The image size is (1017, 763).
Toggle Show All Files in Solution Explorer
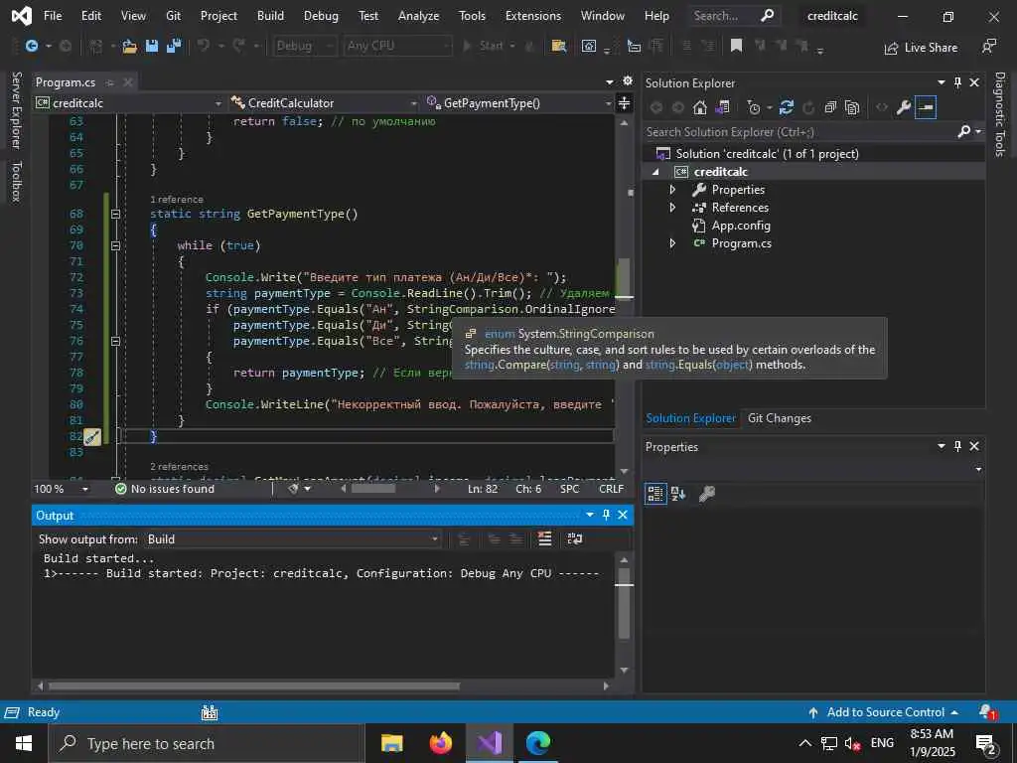pos(852,107)
